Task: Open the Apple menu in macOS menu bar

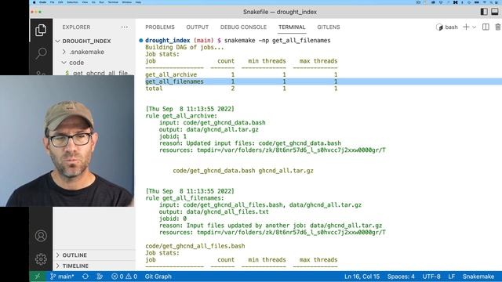Action: pos(34,2)
